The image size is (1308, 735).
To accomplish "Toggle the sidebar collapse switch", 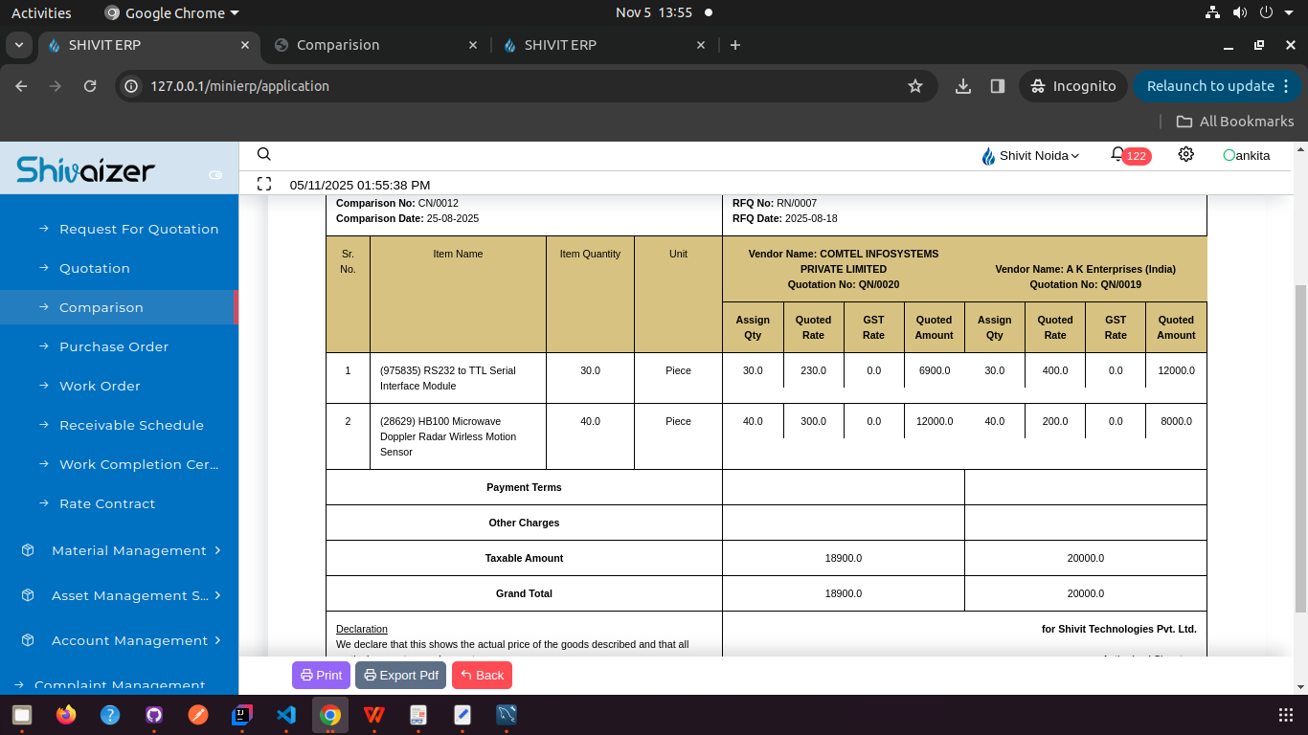I will 215,175.
